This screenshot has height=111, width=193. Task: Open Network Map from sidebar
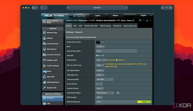(53, 33)
